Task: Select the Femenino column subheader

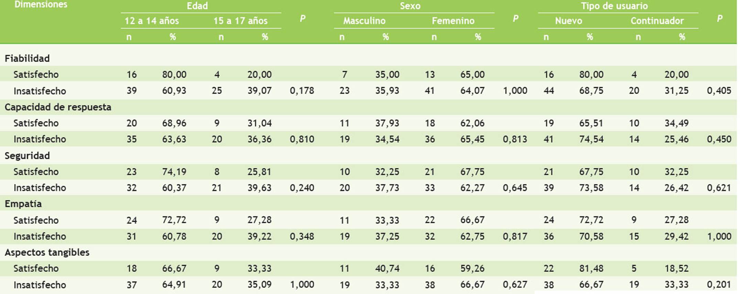Action: [x=453, y=21]
